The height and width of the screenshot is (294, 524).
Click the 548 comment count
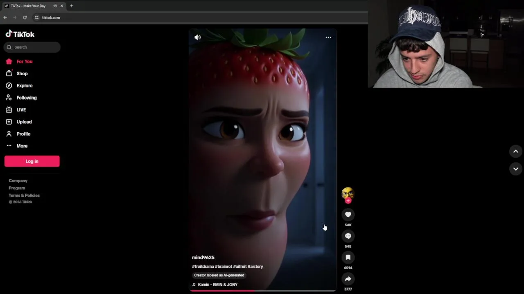(348, 246)
